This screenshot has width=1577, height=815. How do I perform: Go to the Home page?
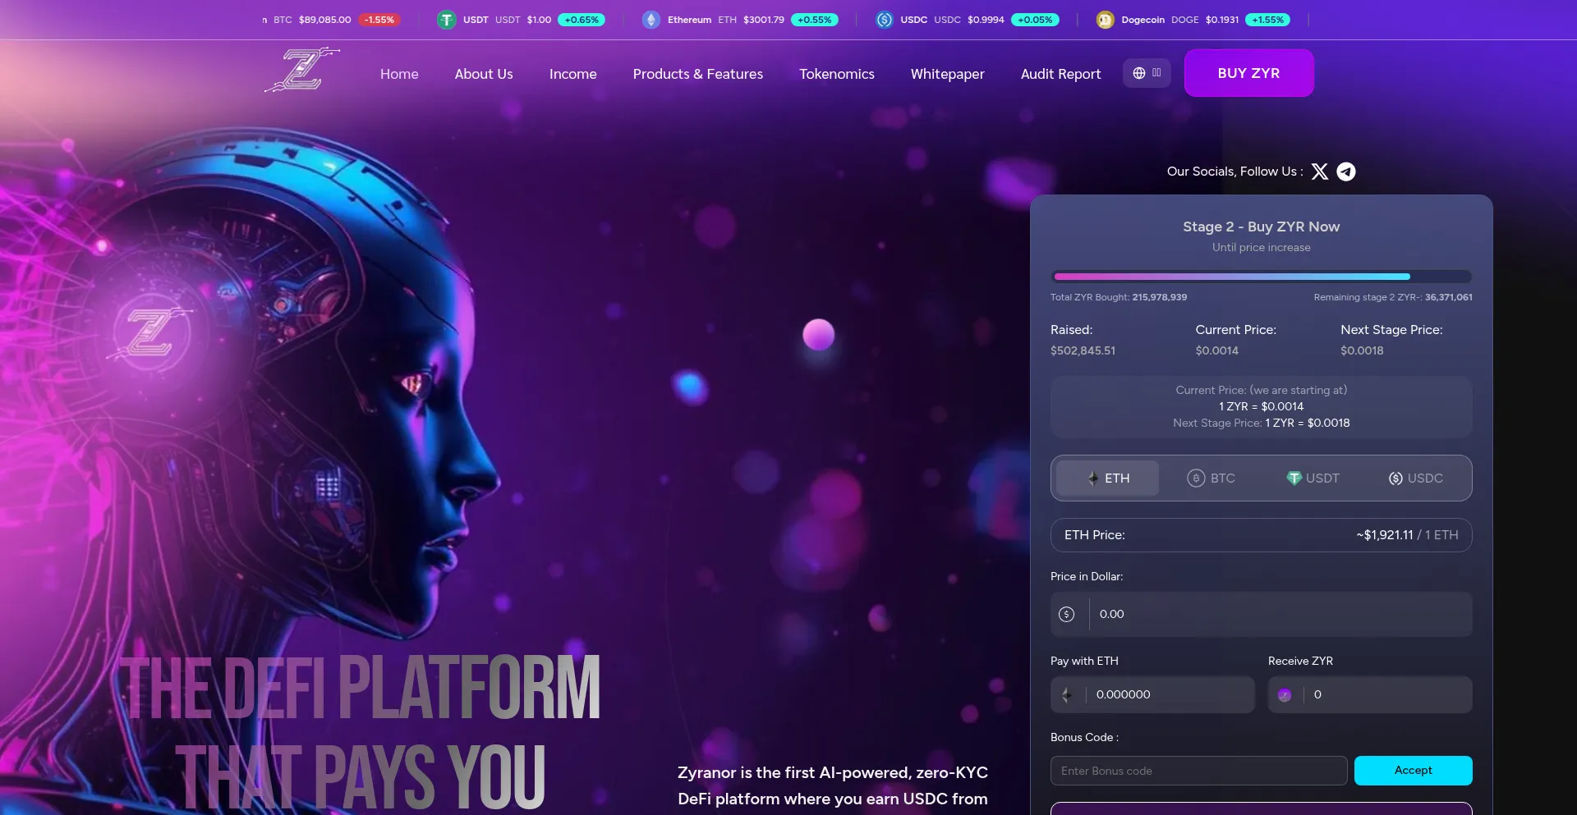[399, 74]
